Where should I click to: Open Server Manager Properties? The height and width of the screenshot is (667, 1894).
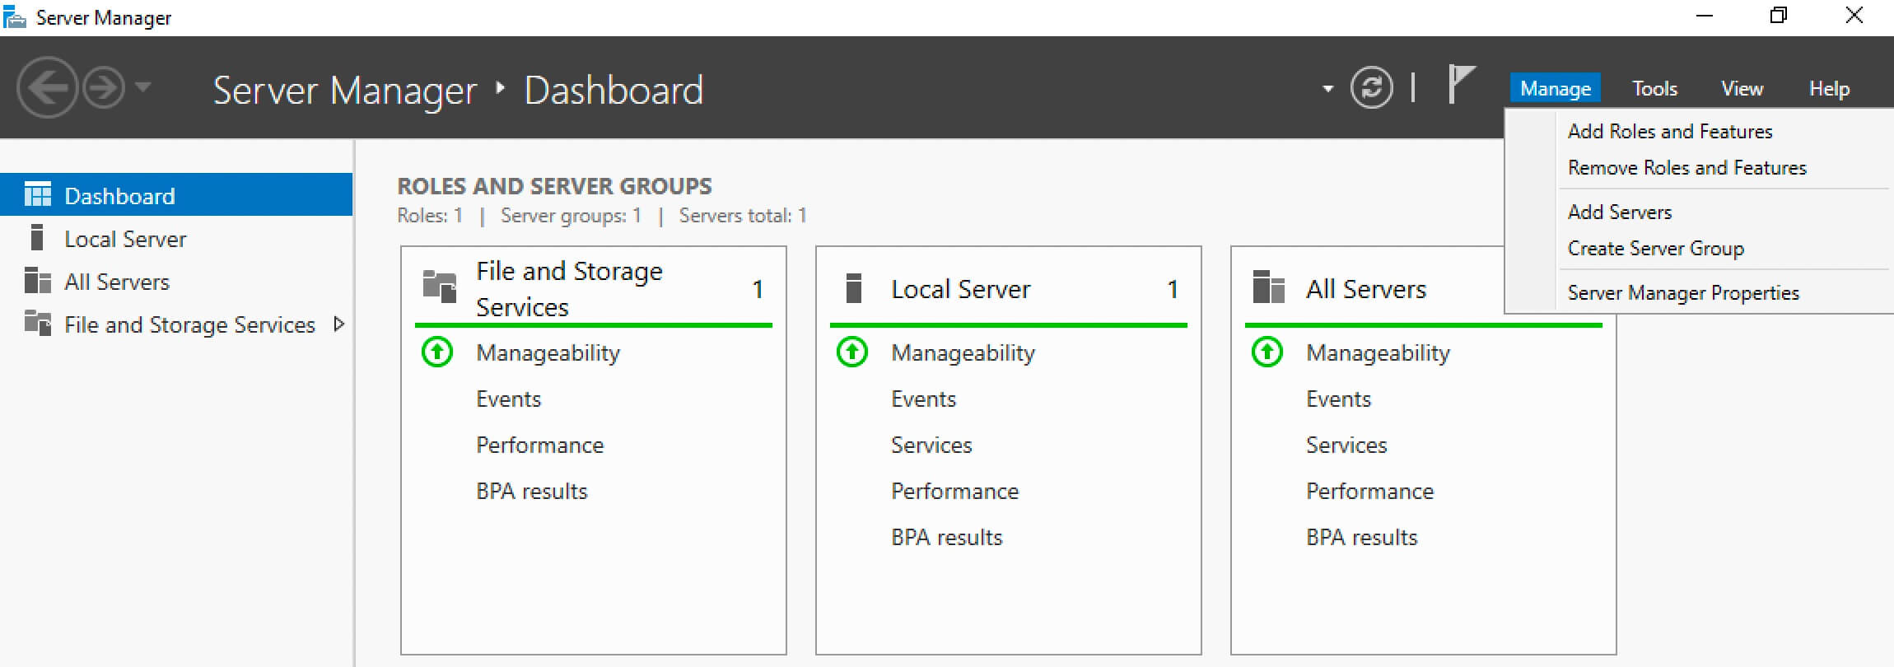pos(1683,292)
